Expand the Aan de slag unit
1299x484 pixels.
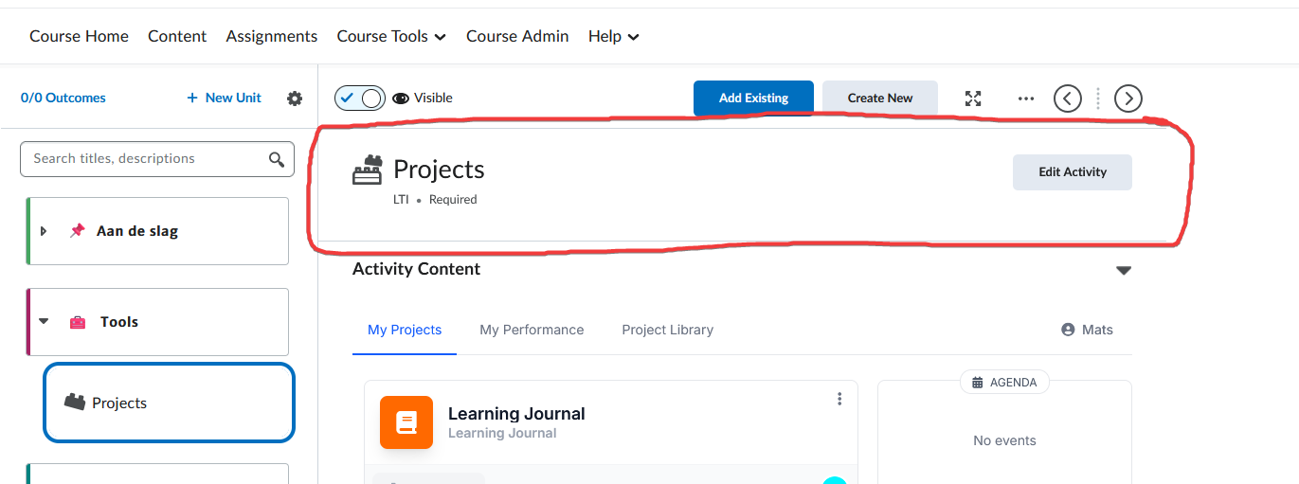[x=44, y=231]
